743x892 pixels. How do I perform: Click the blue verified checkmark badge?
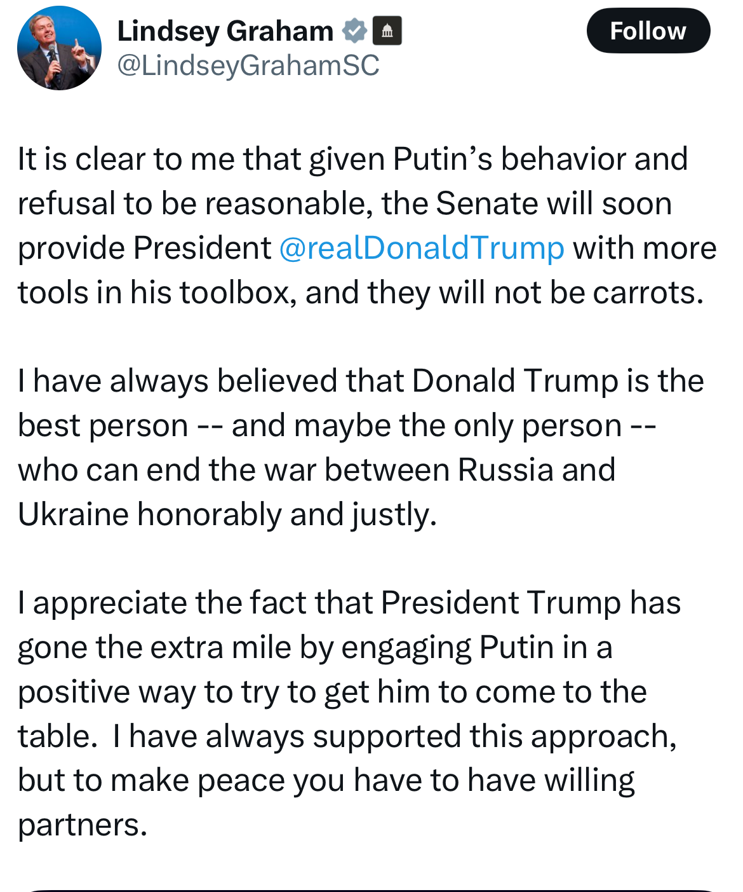coord(354,31)
